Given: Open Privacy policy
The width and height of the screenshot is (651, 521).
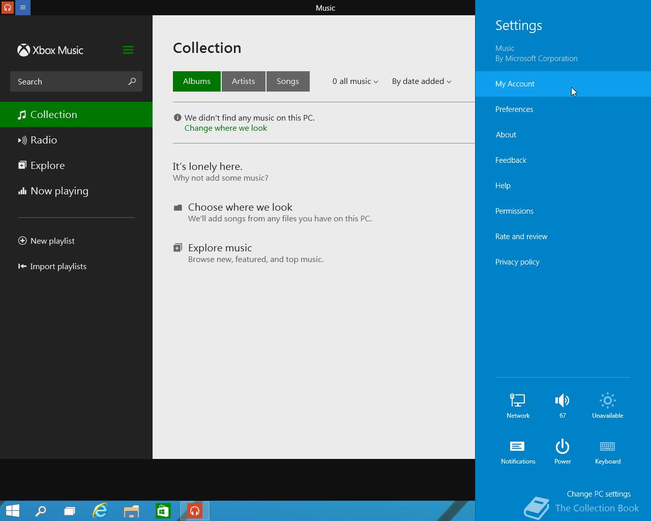Looking at the screenshot, I should coord(563,262).
